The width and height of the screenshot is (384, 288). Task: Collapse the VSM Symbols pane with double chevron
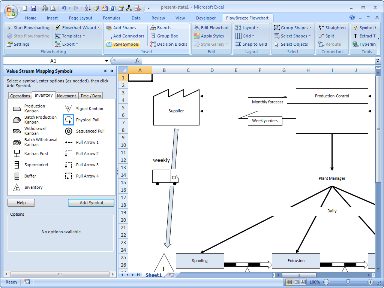pos(112,71)
